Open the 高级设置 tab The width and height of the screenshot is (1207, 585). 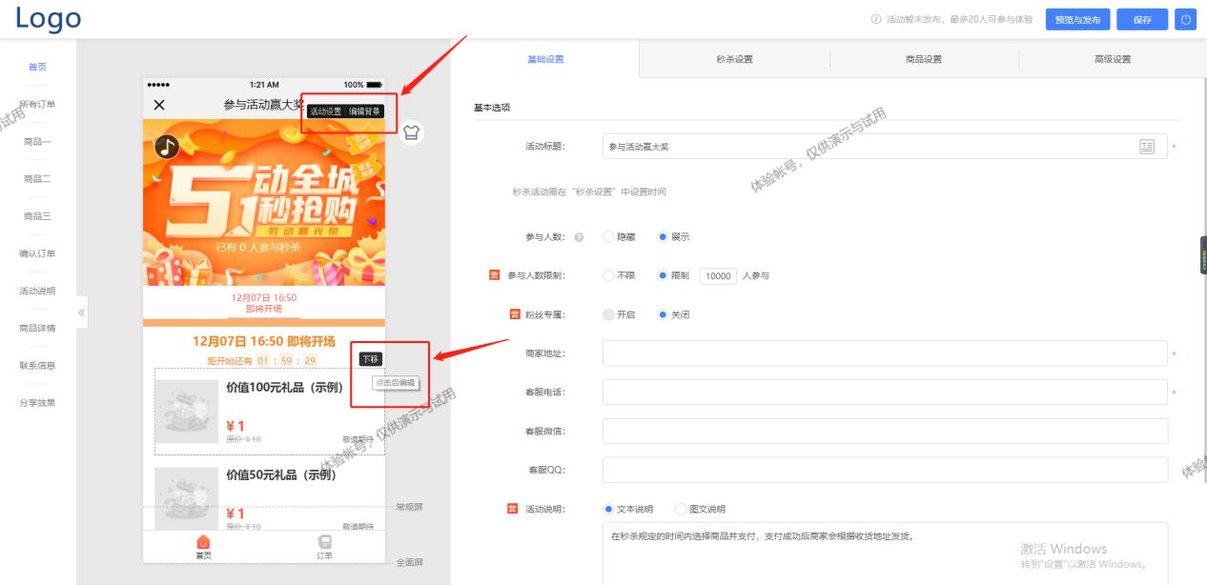pos(1115,59)
